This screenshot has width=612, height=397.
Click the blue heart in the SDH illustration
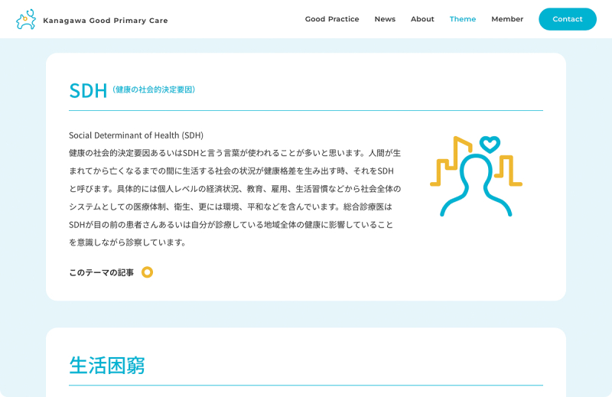(490, 144)
